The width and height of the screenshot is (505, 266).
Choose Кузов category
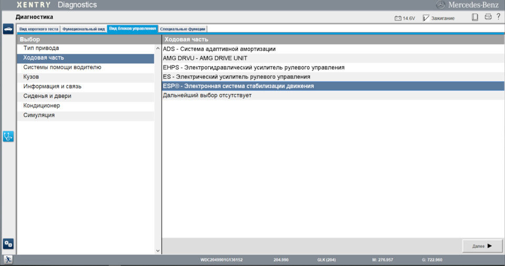[86, 77]
